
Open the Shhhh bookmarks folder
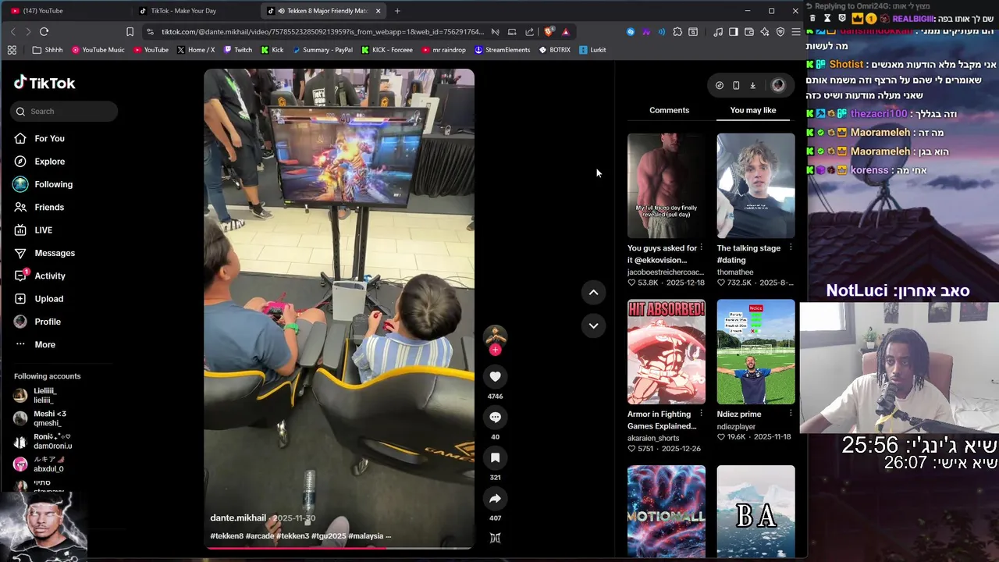pos(48,50)
